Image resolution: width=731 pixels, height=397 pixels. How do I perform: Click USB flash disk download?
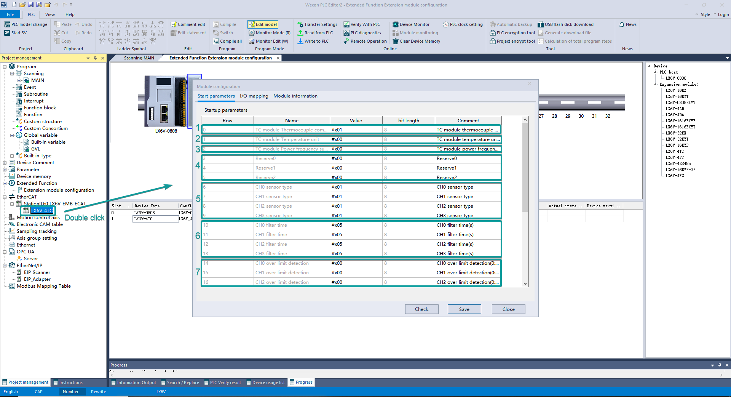click(566, 24)
